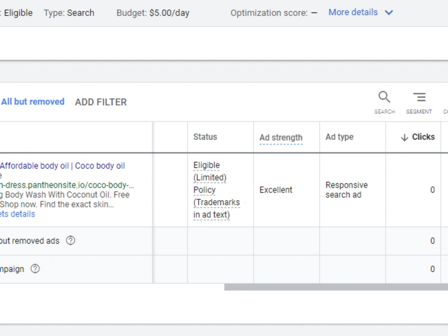Open the assets details link

17,214
